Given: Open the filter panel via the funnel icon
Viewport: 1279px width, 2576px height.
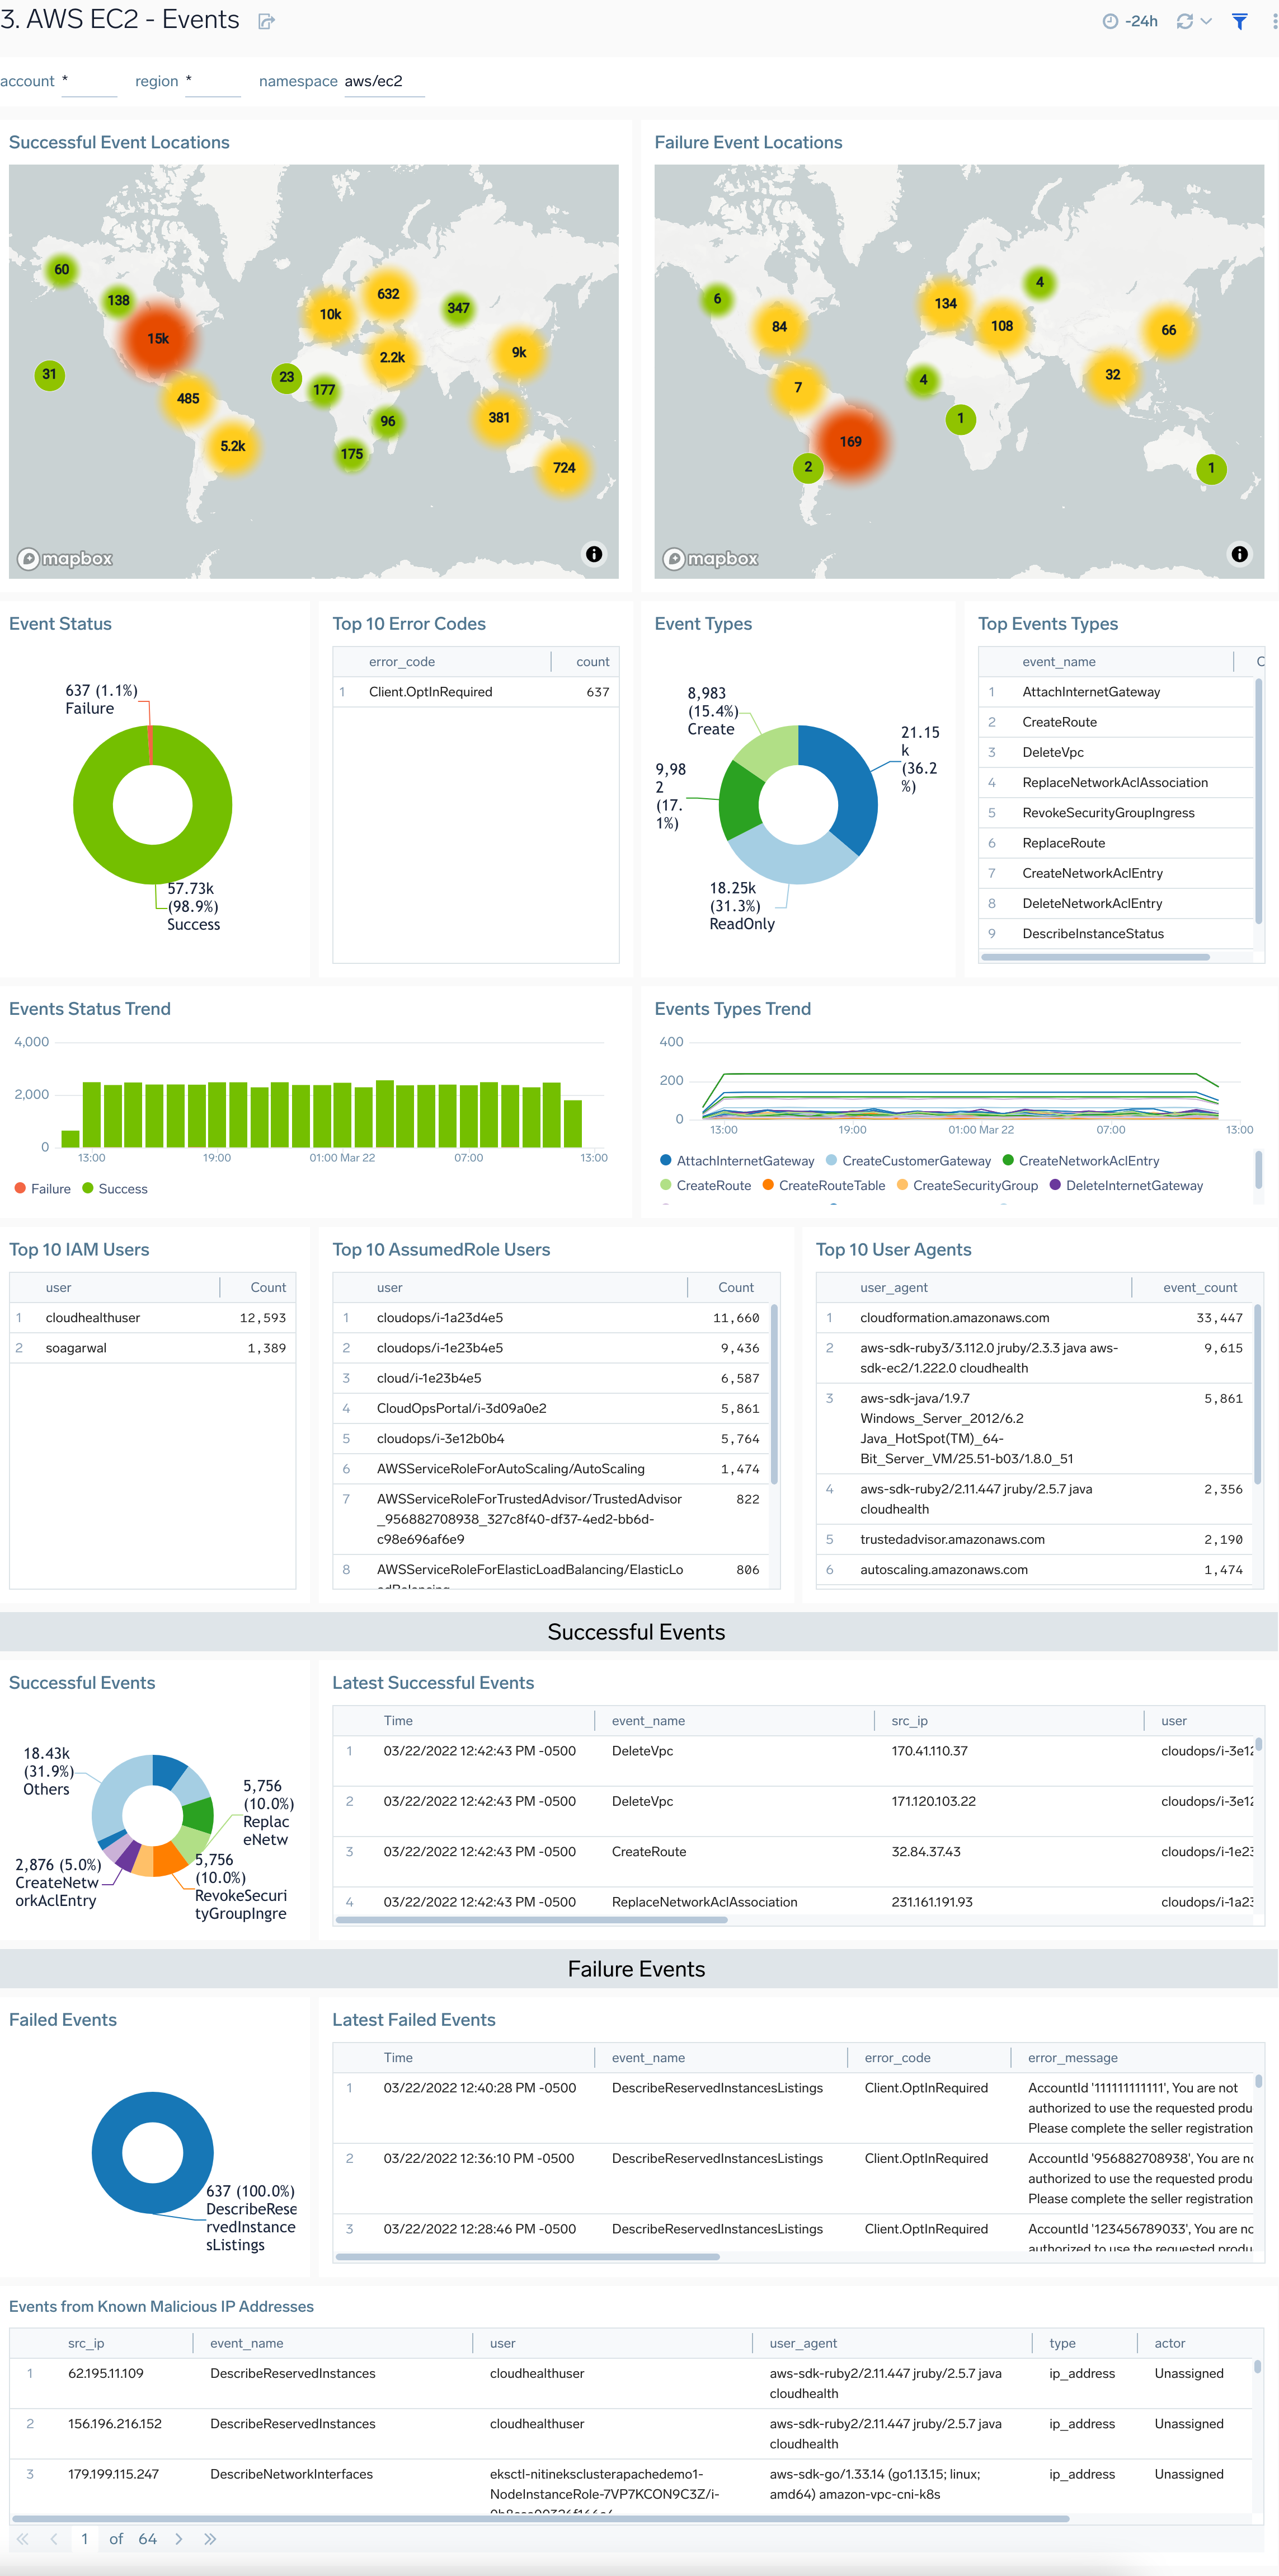Looking at the screenshot, I should click(x=1239, y=21).
